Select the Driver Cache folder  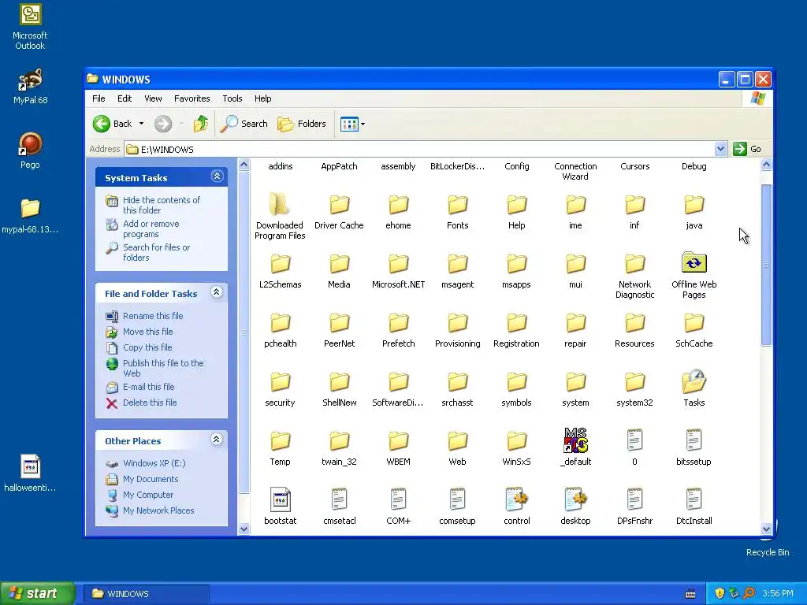[x=339, y=213]
